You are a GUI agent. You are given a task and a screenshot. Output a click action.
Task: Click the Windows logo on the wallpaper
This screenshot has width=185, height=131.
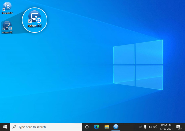point(138,65)
